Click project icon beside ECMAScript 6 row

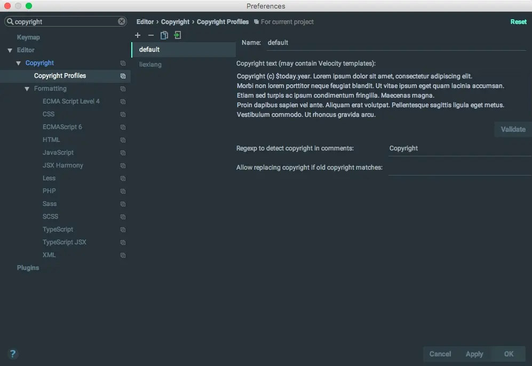click(x=123, y=127)
